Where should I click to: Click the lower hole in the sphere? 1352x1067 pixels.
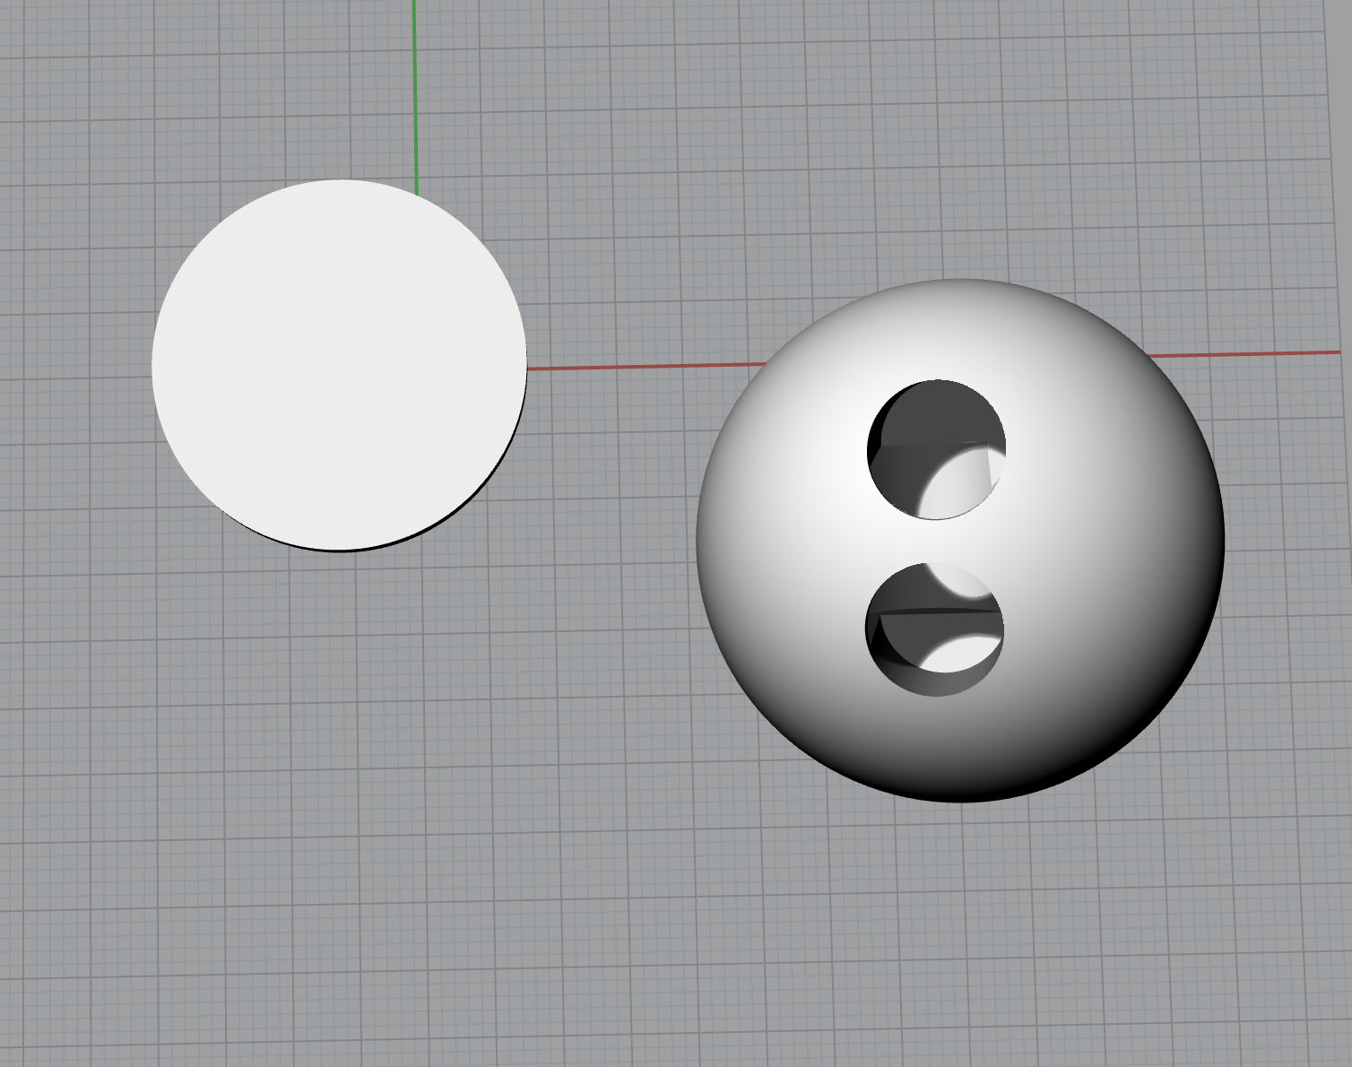click(934, 629)
